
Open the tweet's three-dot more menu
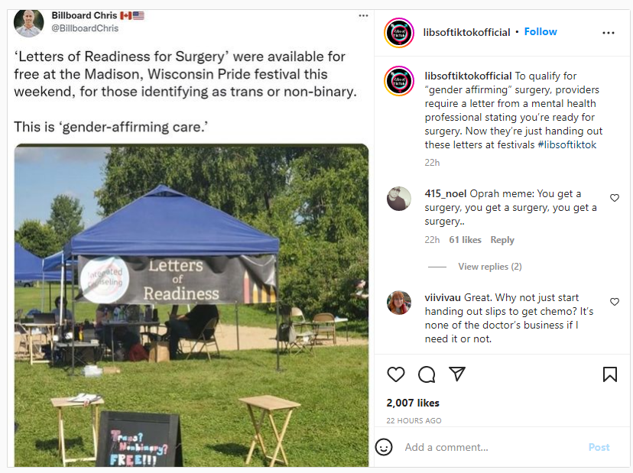(x=363, y=16)
